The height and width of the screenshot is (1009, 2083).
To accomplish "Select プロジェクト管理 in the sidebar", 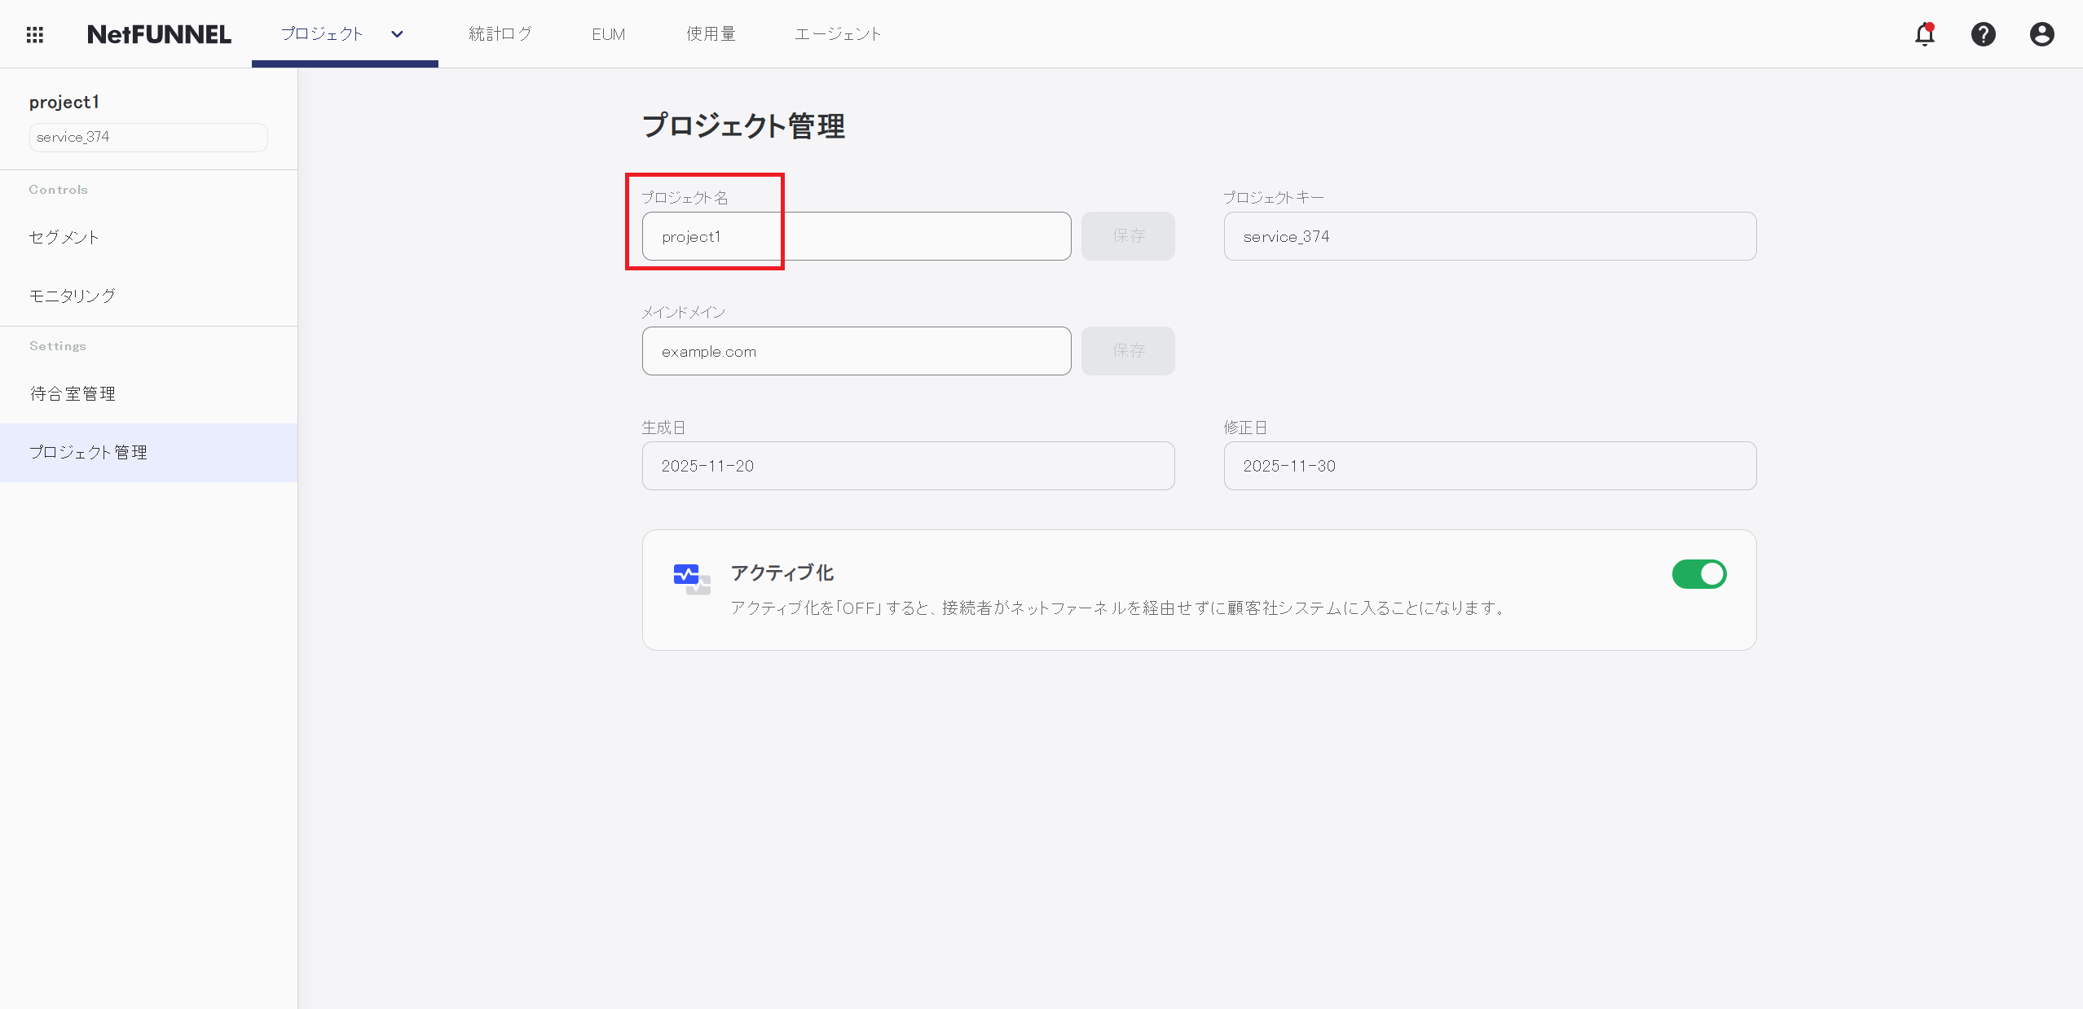I will (89, 452).
